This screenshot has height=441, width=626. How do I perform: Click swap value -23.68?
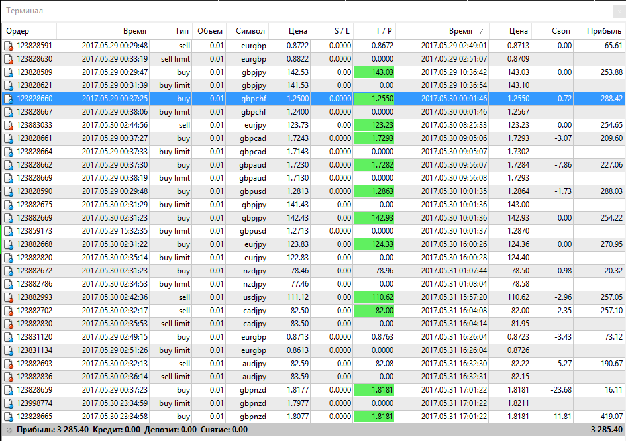pyautogui.click(x=561, y=390)
